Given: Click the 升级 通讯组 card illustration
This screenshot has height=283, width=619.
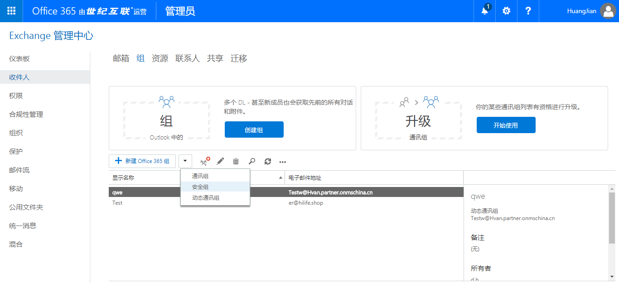Looking at the screenshot, I should 418,117.
